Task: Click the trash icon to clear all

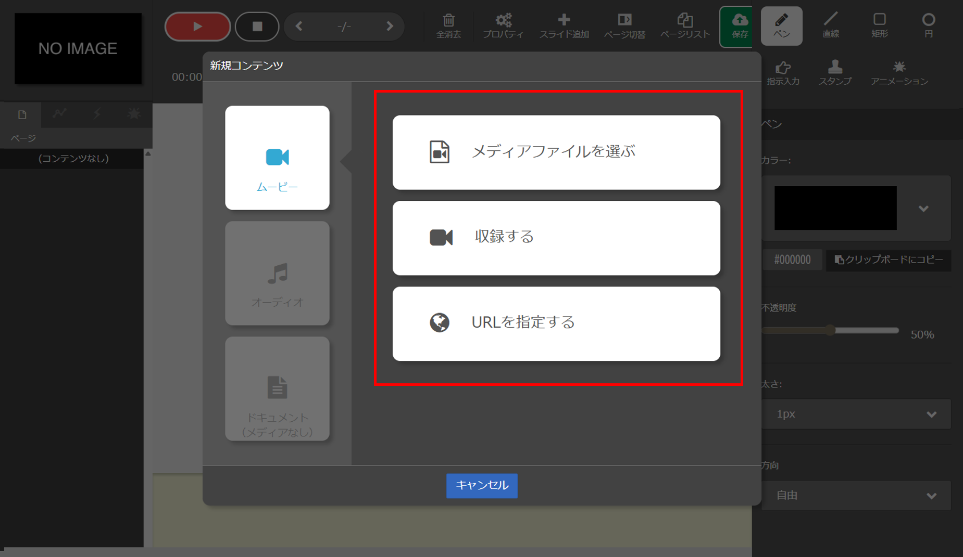Action: click(x=448, y=25)
